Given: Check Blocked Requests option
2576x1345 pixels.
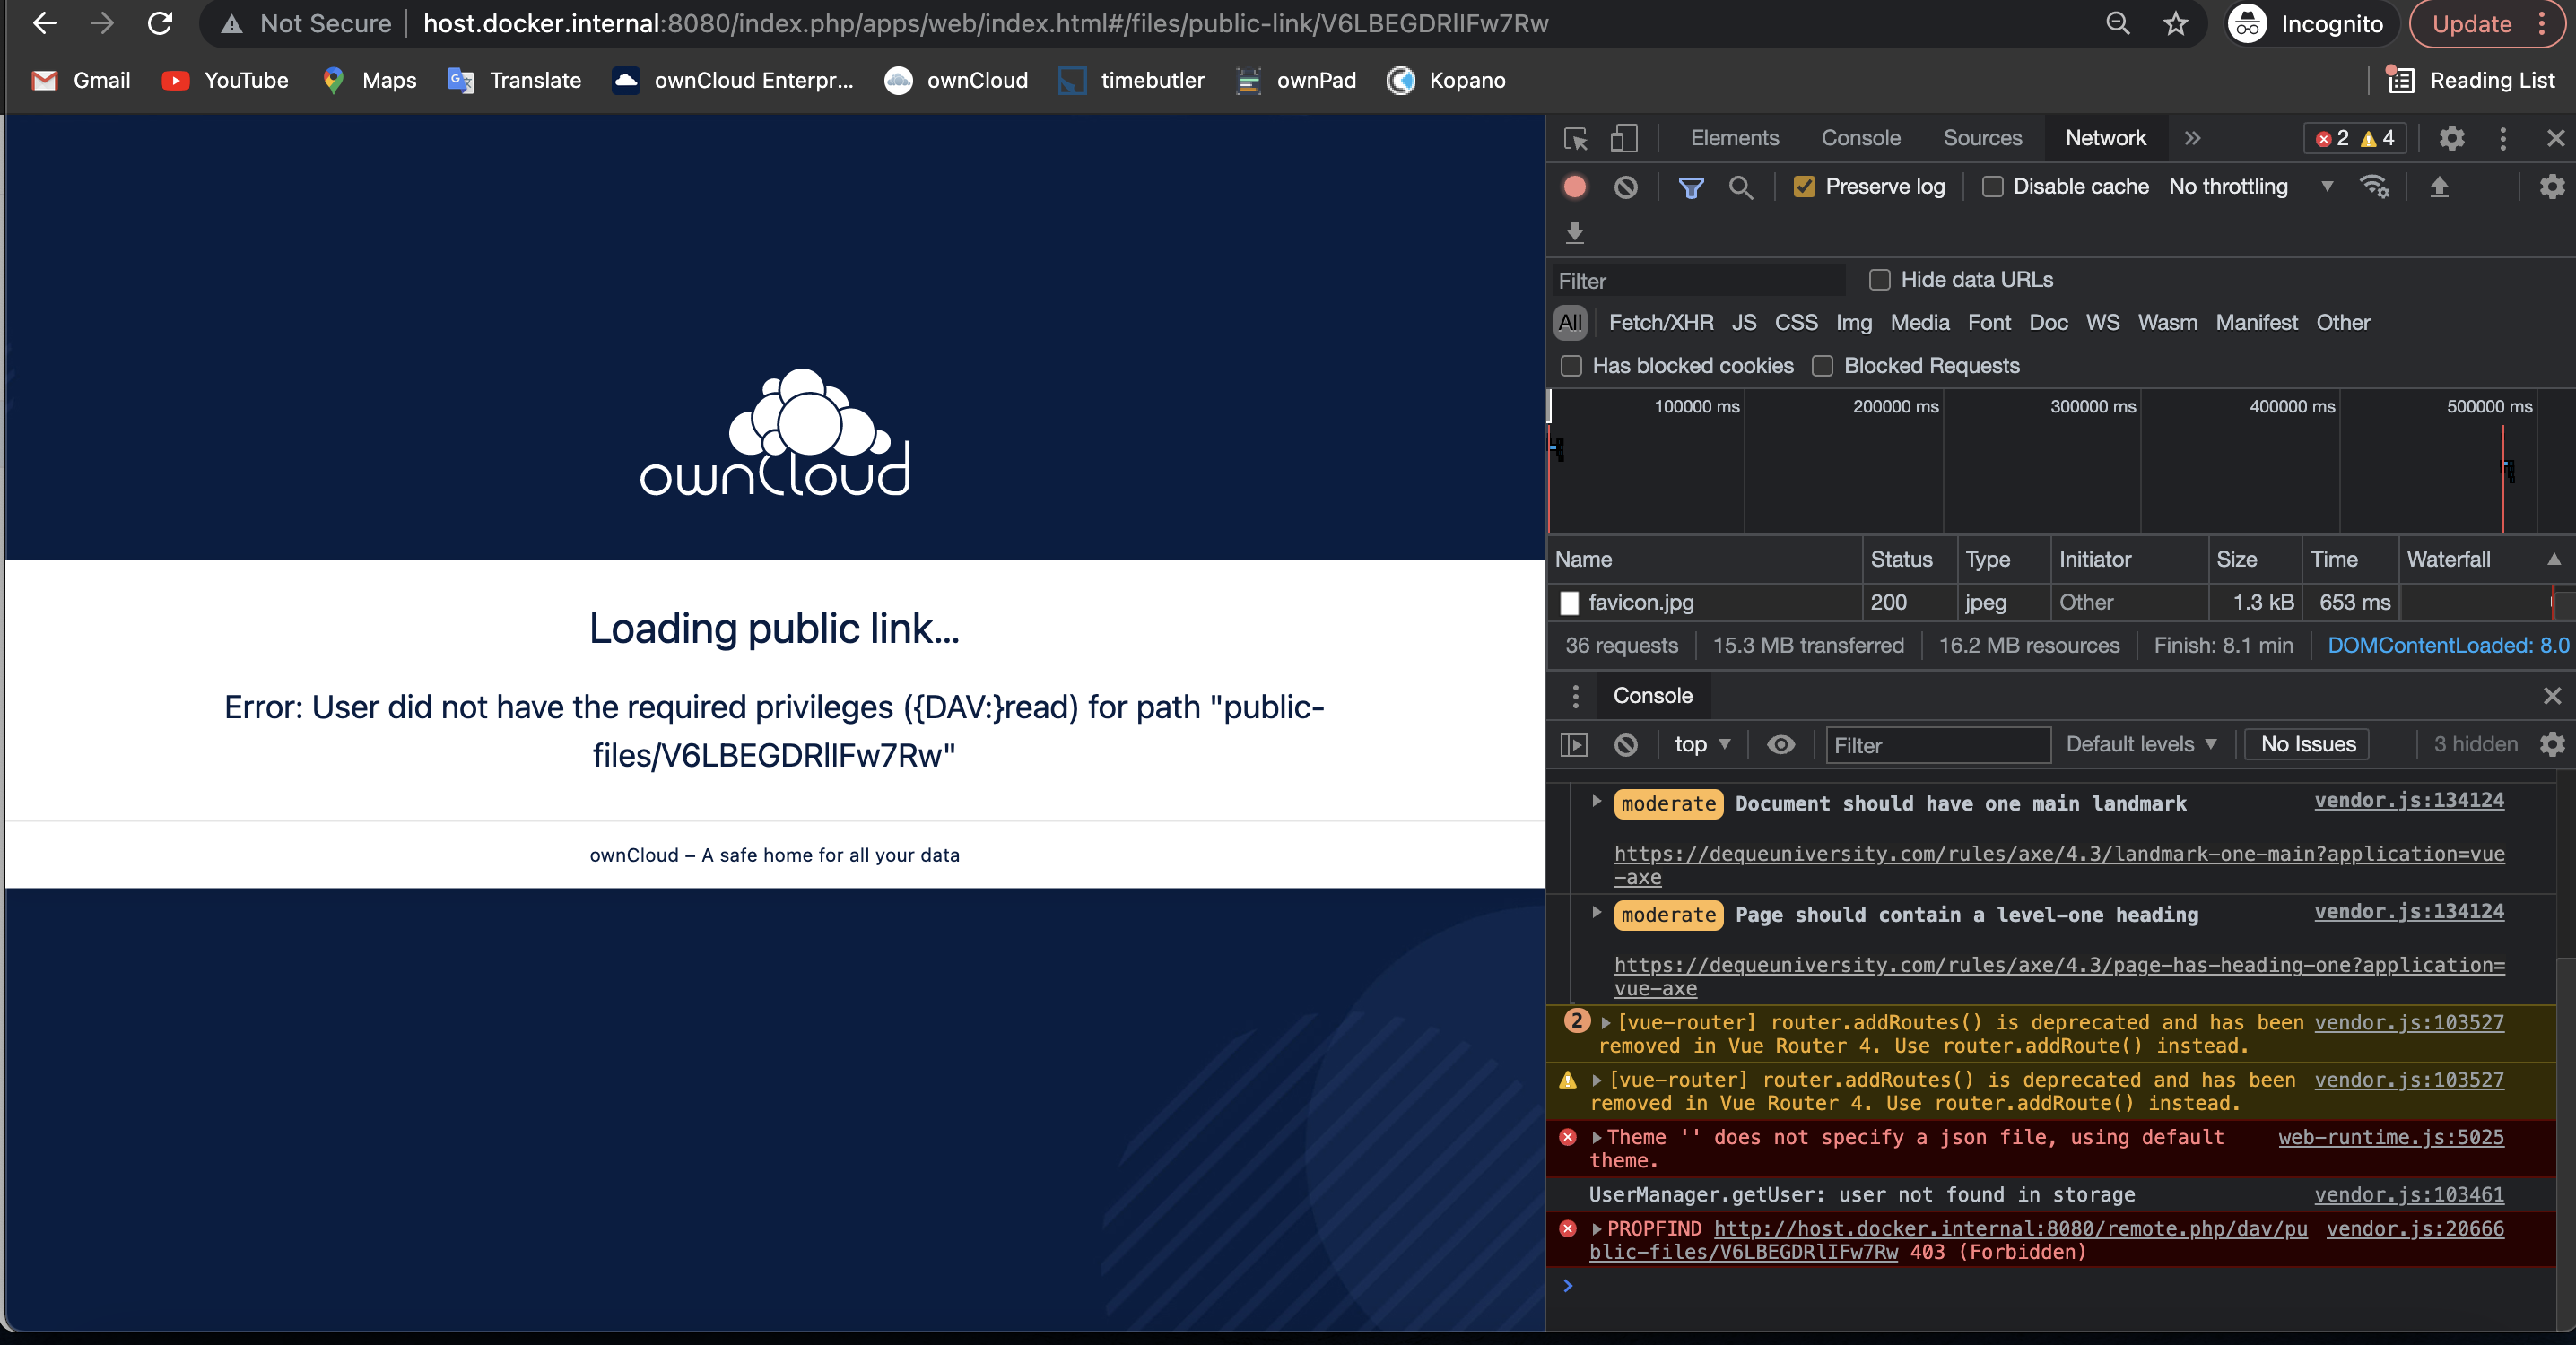Looking at the screenshot, I should 1822,366.
